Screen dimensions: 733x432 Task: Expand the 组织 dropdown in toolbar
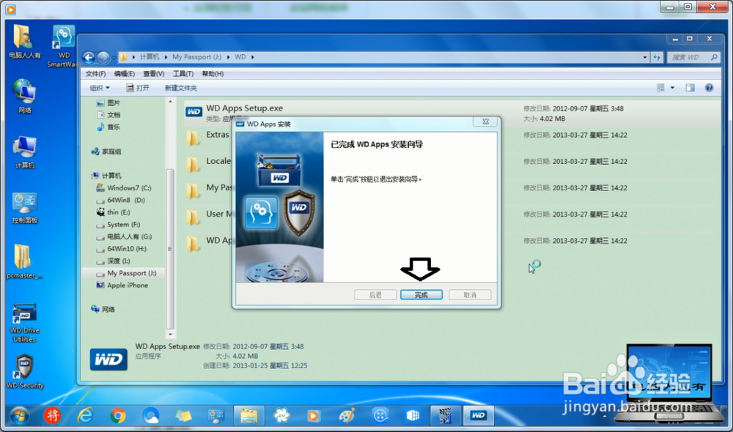(100, 88)
